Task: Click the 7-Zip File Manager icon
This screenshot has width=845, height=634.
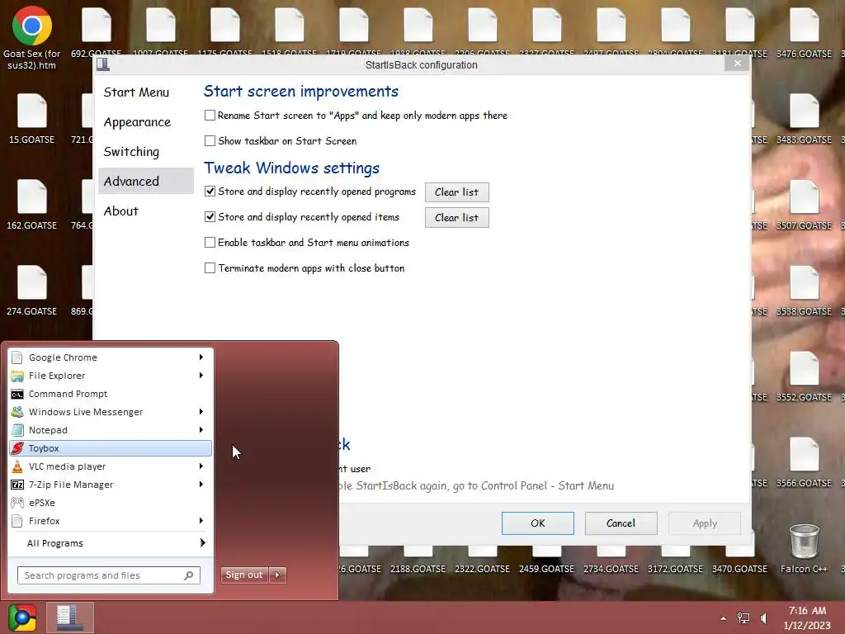Action: (17, 485)
